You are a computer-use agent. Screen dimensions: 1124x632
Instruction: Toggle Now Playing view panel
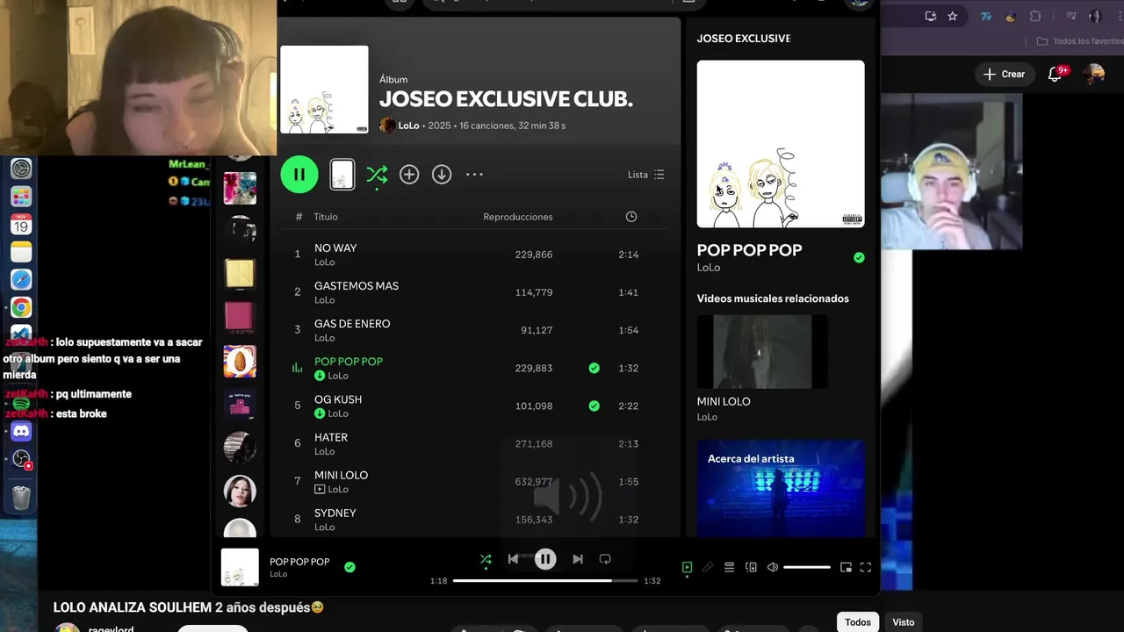687,567
